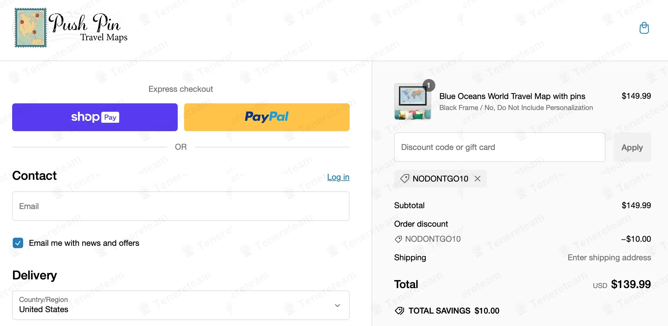
Task: Click the Blue Oceans World Travel Map title
Action: (x=512, y=96)
